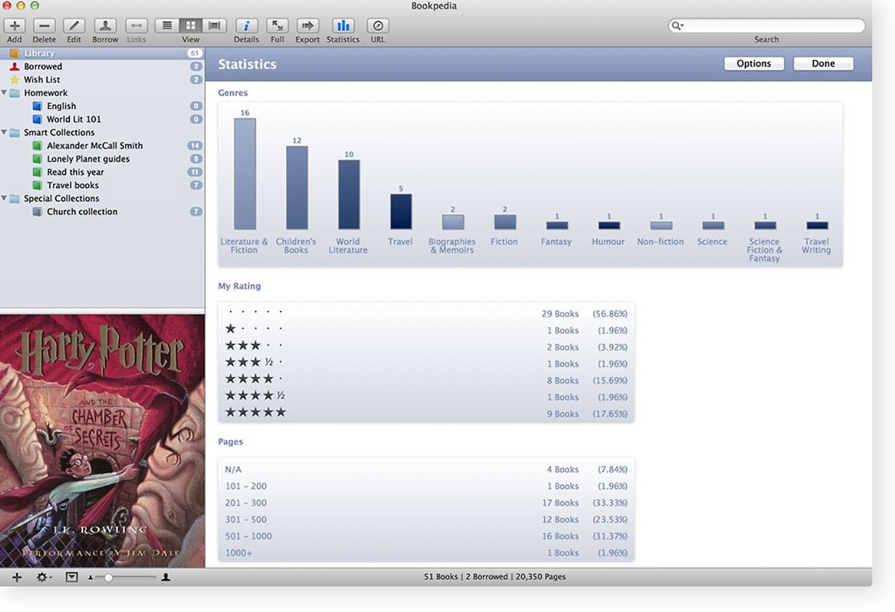This screenshot has height=612, width=895.
Task: Collapse the Special Collections disclosure triangle
Action: 4,199
